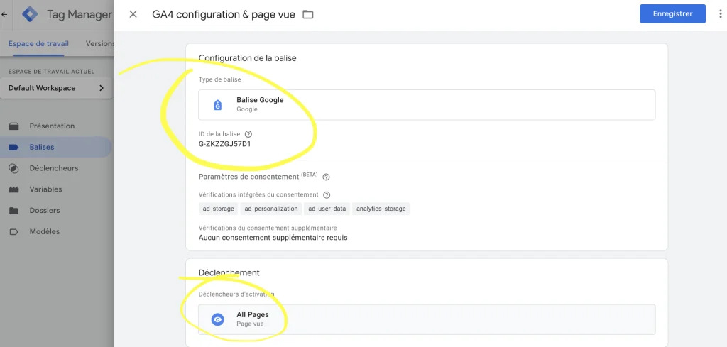Click the folder icon next to tag name

[308, 14]
